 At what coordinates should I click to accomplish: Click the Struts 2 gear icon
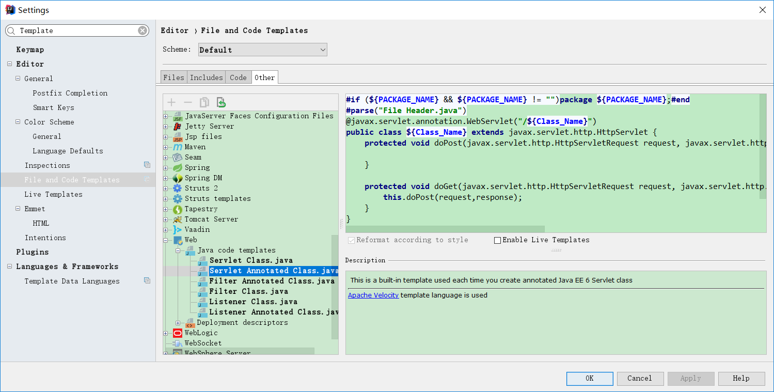pyautogui.click(x=178, y=188)
